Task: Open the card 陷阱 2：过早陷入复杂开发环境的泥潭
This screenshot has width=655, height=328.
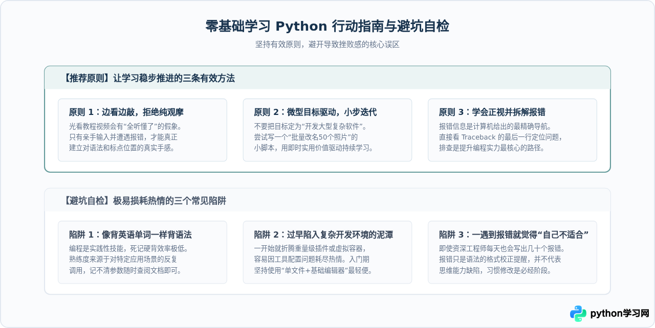Action: pos(327,252)
